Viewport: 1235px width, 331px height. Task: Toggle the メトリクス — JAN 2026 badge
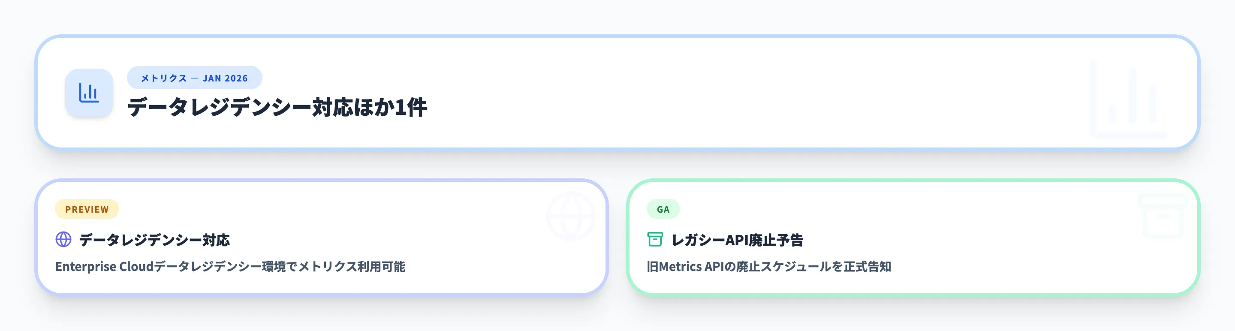pos(194,78)
